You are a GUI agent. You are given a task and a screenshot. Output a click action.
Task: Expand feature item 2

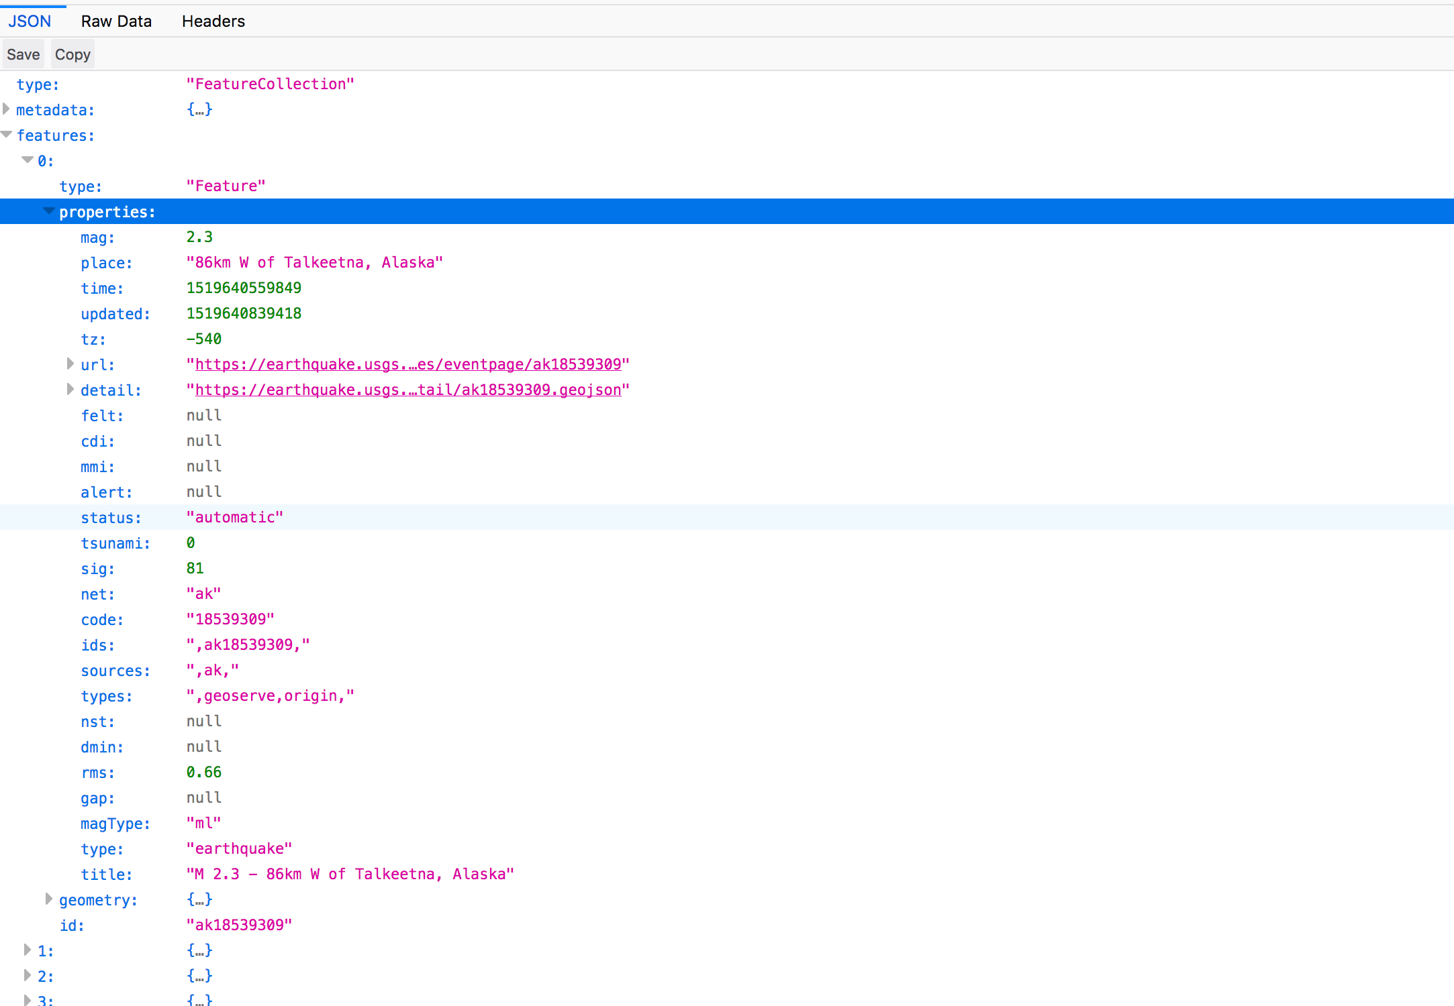pyautogui.click(x=28, y=976)
